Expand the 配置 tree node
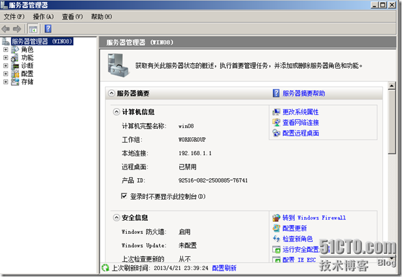This screenshot has width=402, height=277. [x=6, y=74]
